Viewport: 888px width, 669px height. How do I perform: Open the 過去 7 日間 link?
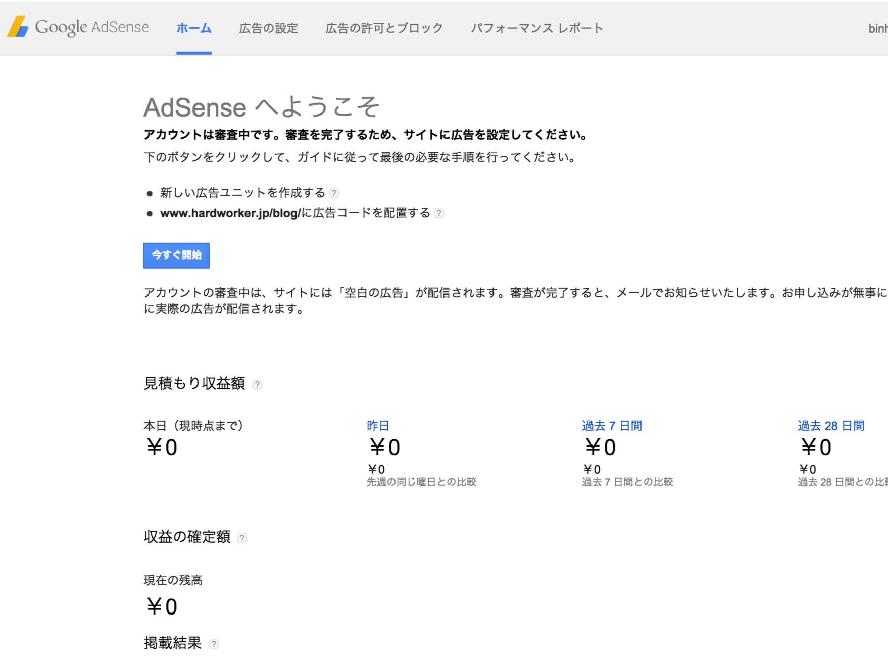(612, 426)
